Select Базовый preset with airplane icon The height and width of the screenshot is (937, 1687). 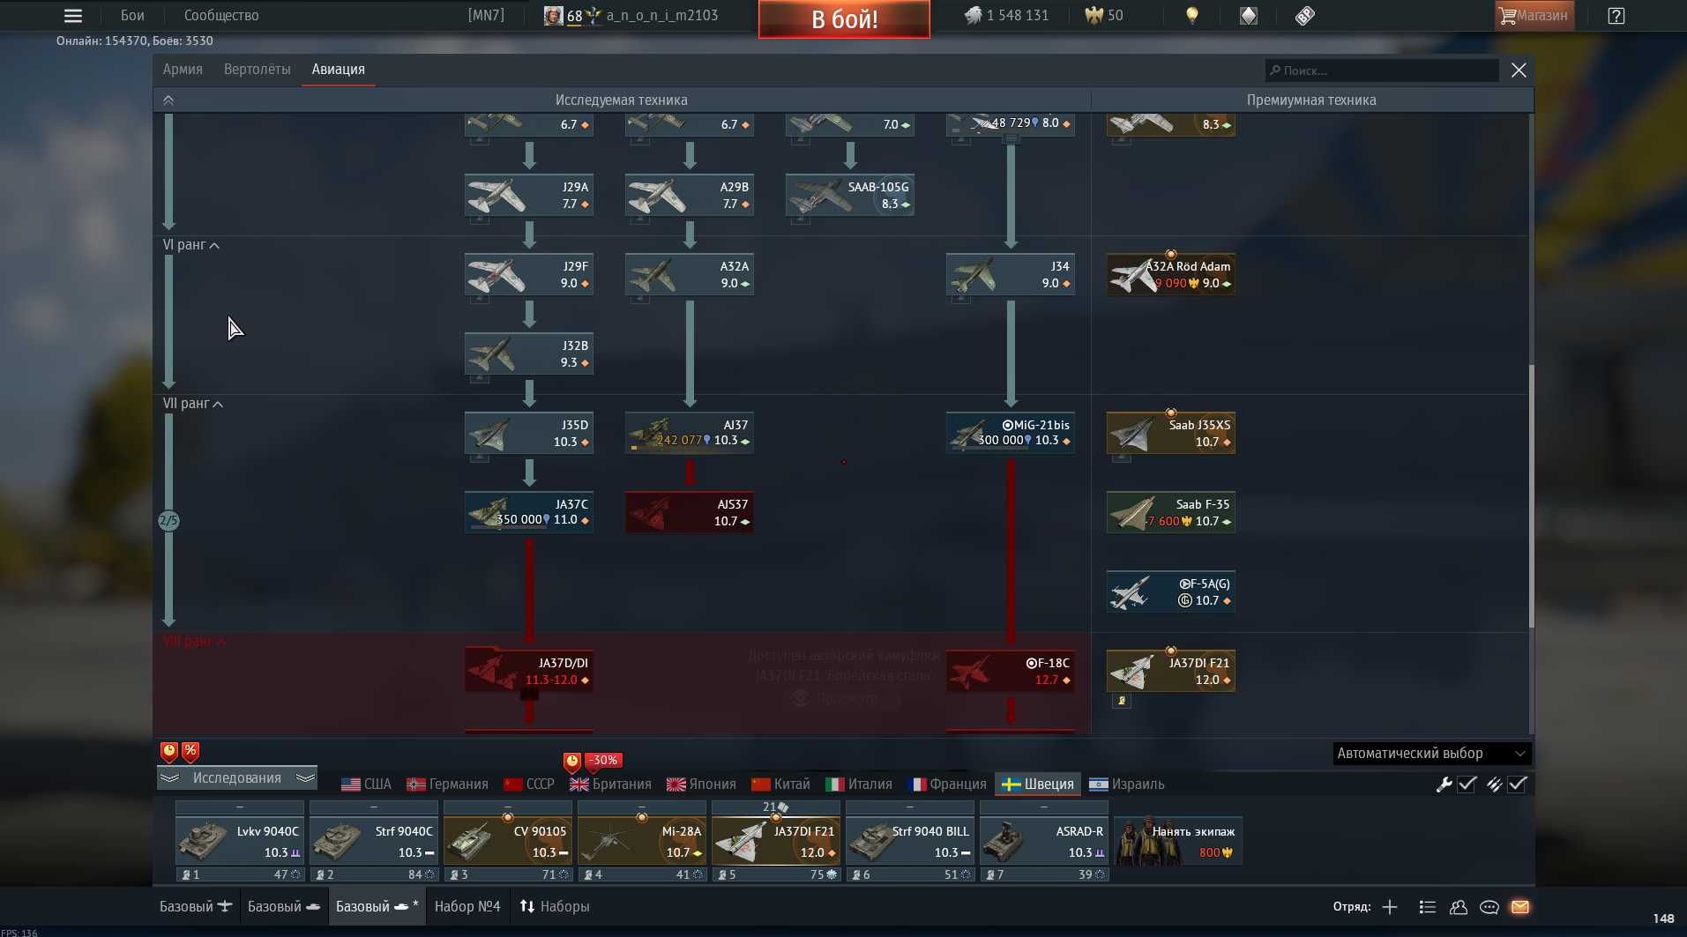(x=196, y=906)
